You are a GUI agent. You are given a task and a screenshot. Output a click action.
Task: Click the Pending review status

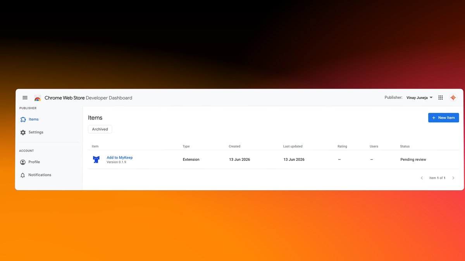pos(413,160)
